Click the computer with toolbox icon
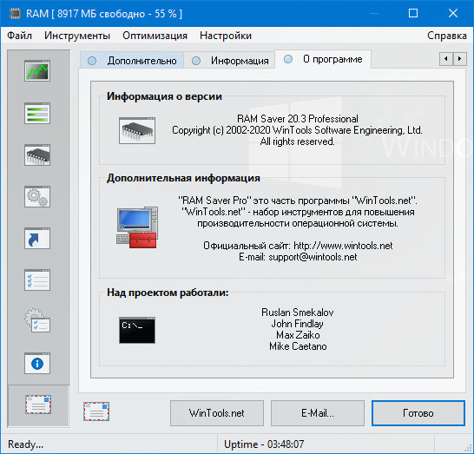 pos(137,227)
